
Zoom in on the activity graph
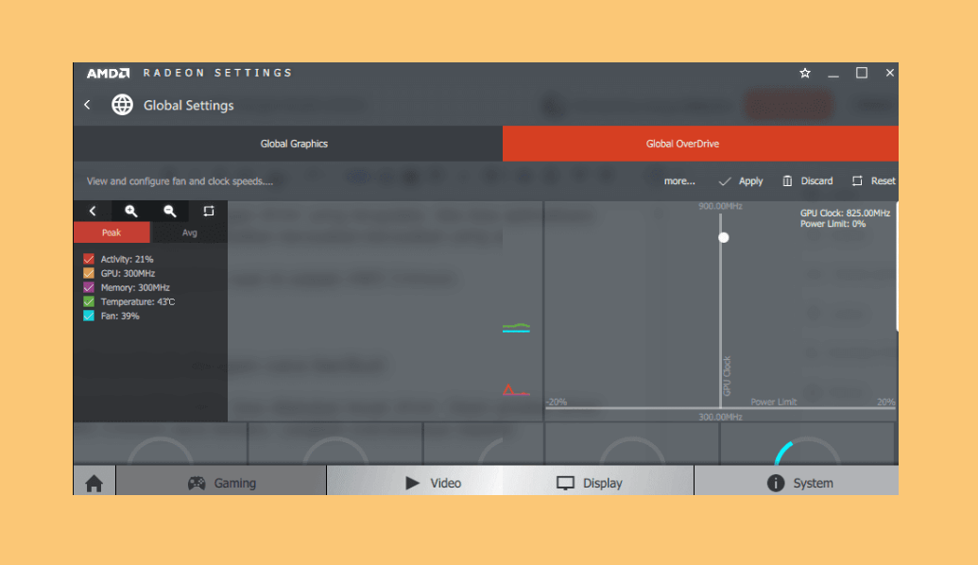click(131, 211)
